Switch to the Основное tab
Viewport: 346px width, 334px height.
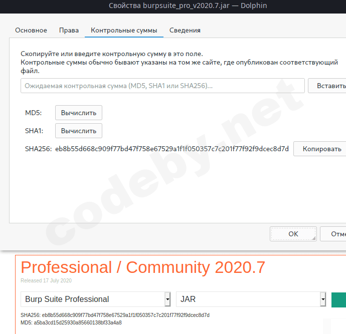click(31, 30)
